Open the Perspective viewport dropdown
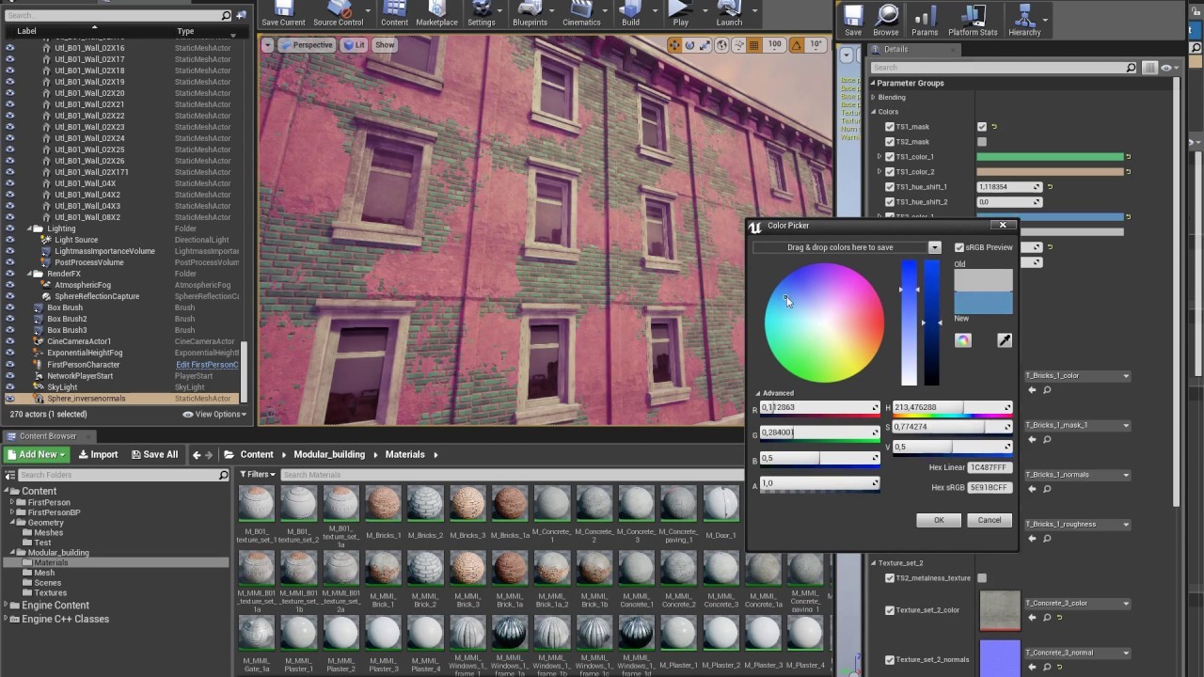1204x677 pixels. click(311, 44)
